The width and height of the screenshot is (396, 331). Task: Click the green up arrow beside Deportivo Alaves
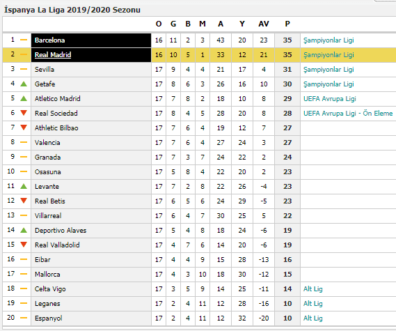pos(24,230)
